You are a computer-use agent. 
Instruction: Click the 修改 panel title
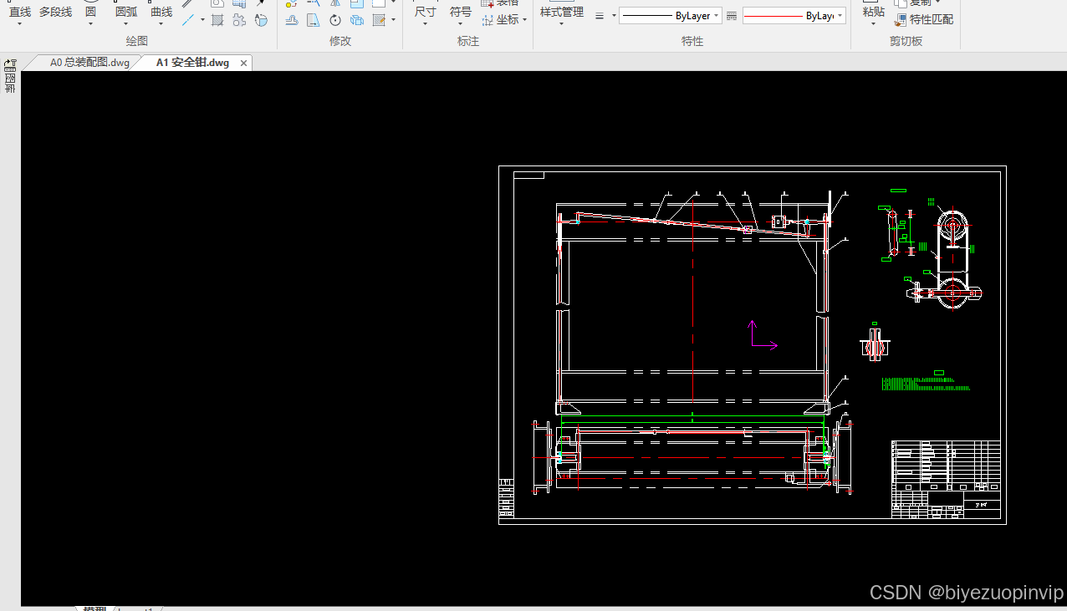[340, 41]
